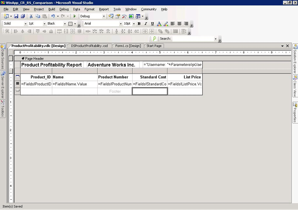298x210 pixels.
Task: Click the Save icon in toolbar
Action: tap(16, 16)
